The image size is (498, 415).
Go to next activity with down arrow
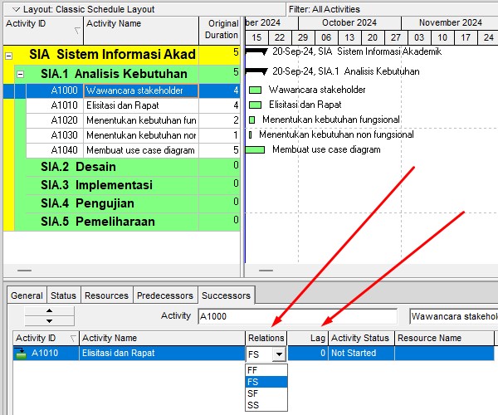(49, 321)
